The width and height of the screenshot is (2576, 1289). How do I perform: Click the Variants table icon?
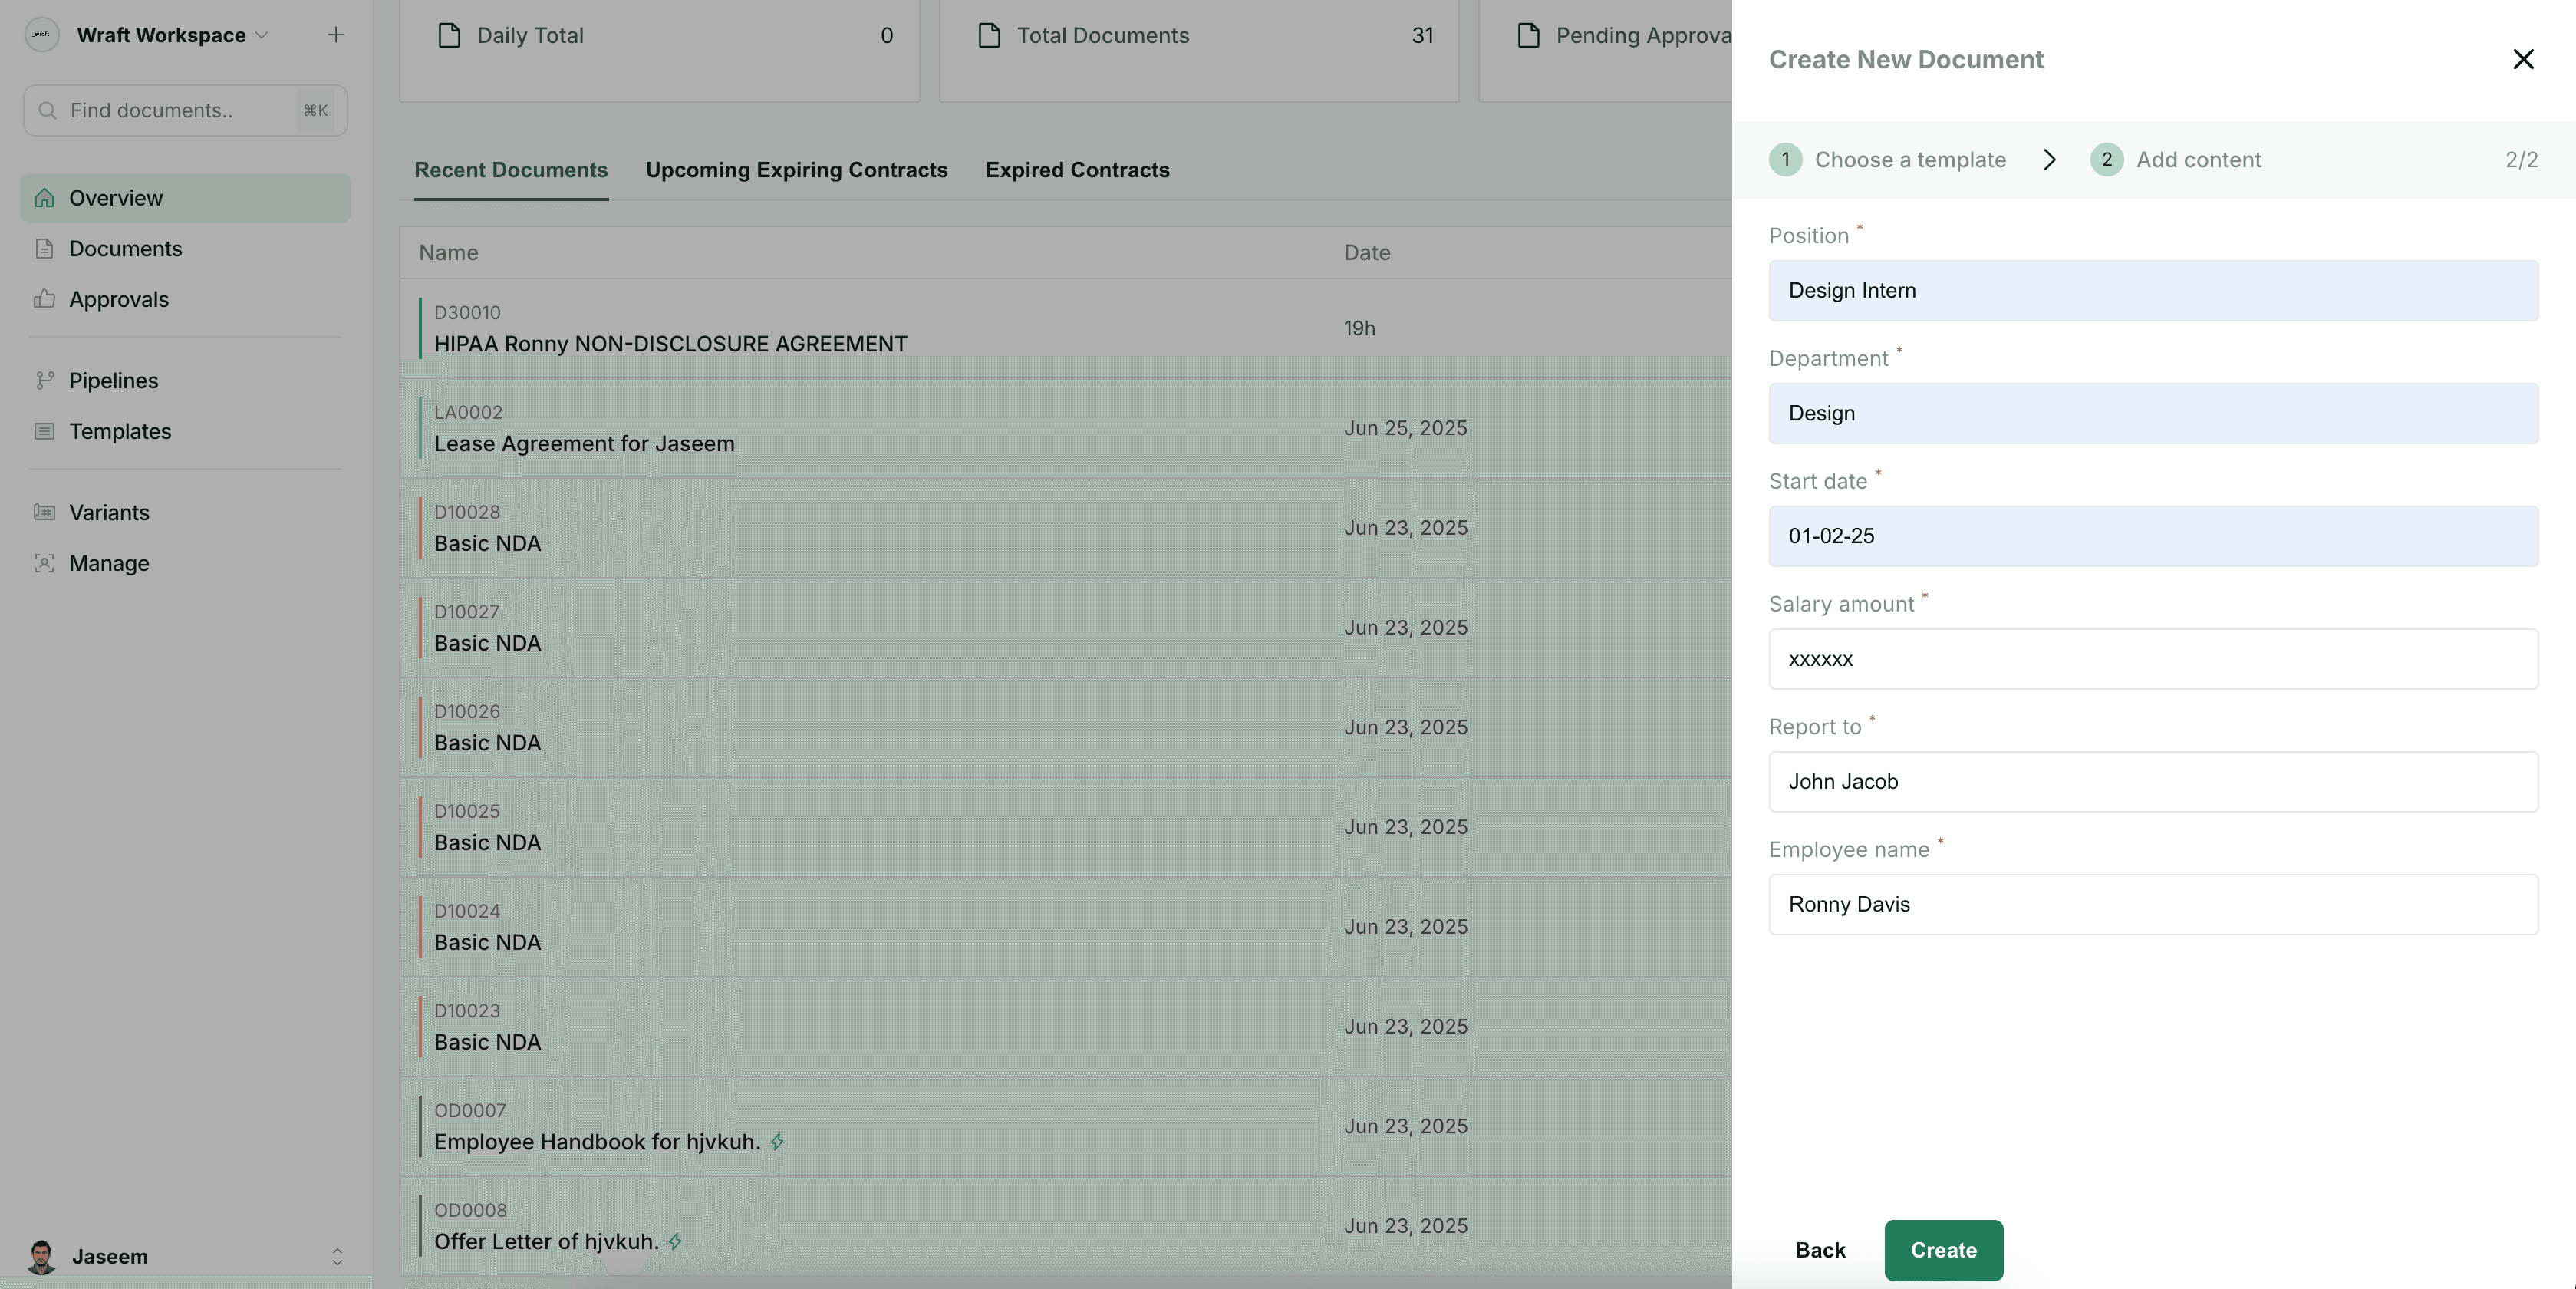[44, 512]
